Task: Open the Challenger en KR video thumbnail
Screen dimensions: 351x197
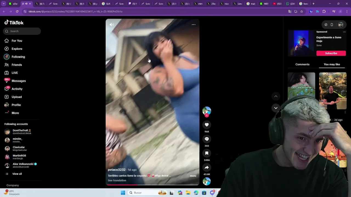Action: tap(301, 86)
